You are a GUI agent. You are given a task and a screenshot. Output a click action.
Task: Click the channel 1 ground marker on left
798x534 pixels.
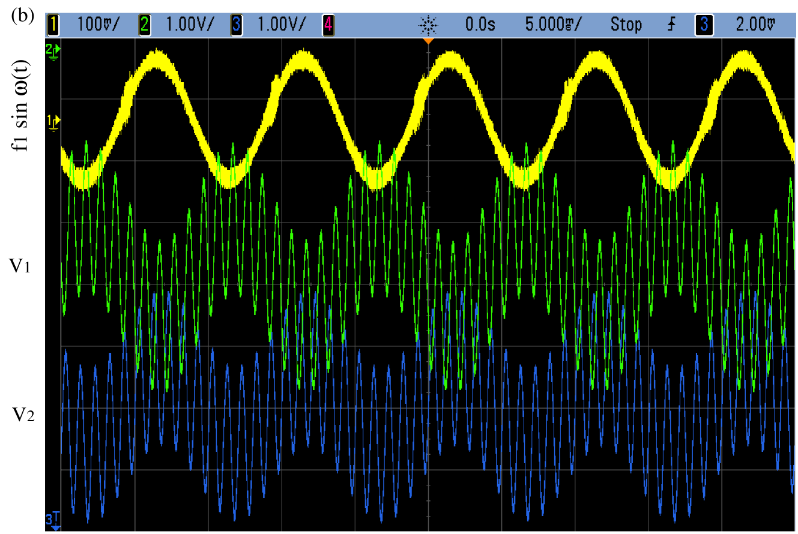(x=53, y=123)
